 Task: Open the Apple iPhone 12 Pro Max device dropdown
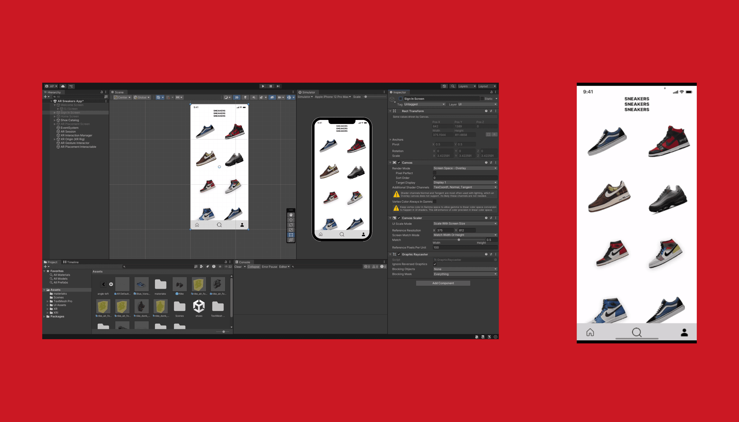pos(333,97)
